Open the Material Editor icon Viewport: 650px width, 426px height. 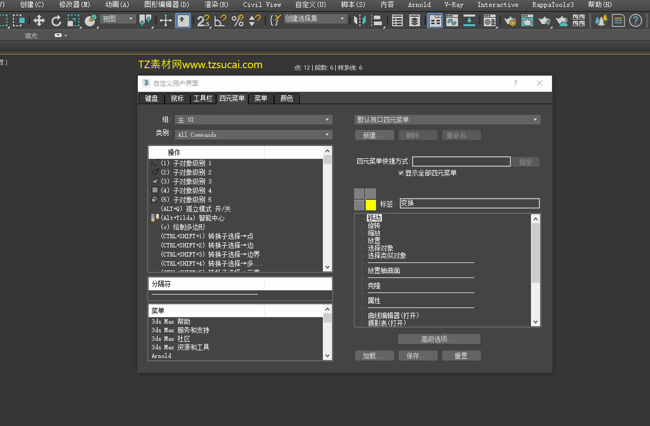(x=489, y=21)
